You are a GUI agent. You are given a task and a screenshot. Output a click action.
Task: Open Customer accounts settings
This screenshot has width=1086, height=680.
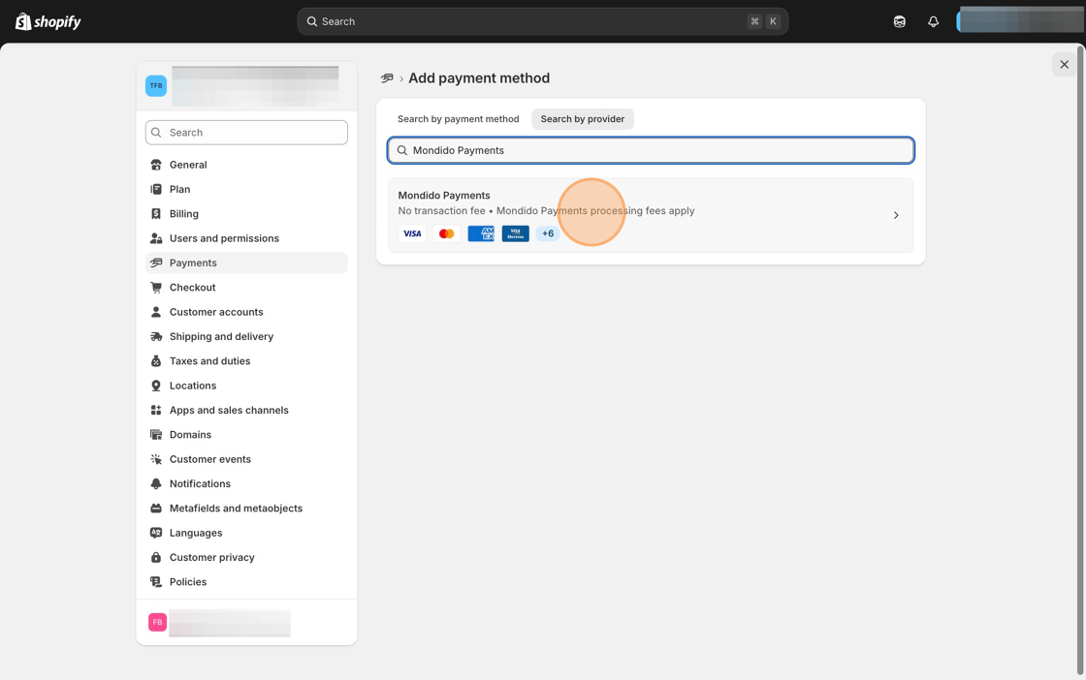point(246,312)
